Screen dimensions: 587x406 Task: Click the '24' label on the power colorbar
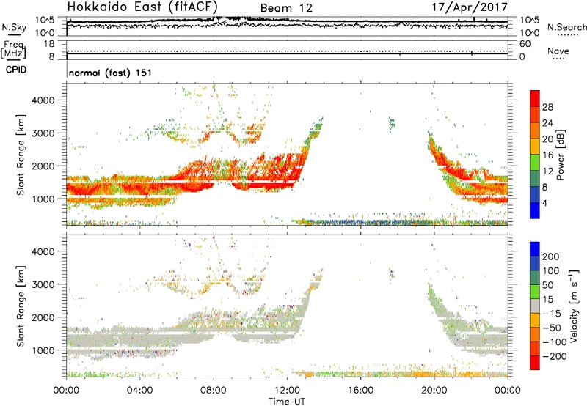coord(547,123)
